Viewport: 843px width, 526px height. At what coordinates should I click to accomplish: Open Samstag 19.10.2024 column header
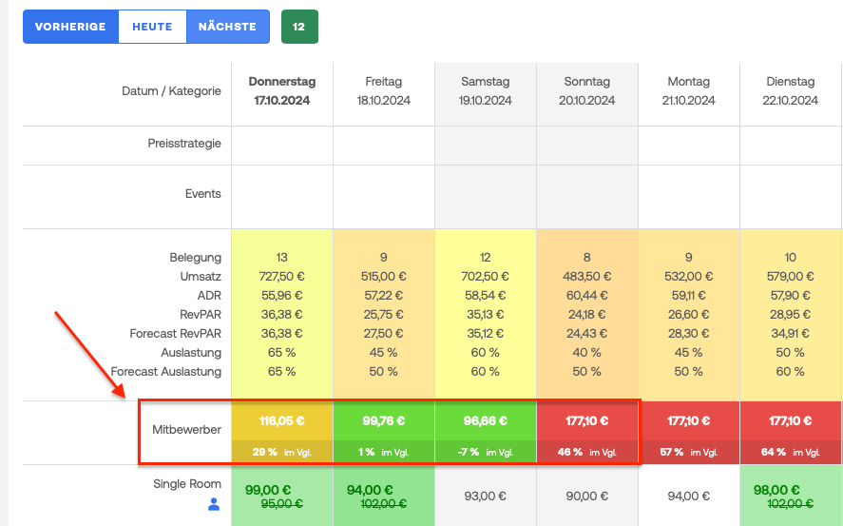pyautogui.click(x=486, y=91)
